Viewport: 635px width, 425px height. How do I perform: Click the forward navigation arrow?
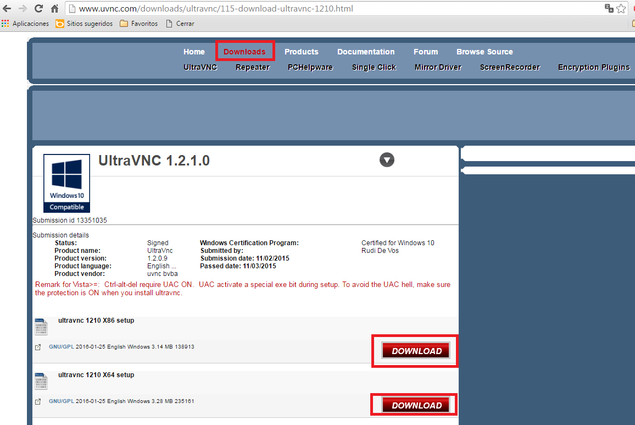click(x=23, y=8)
